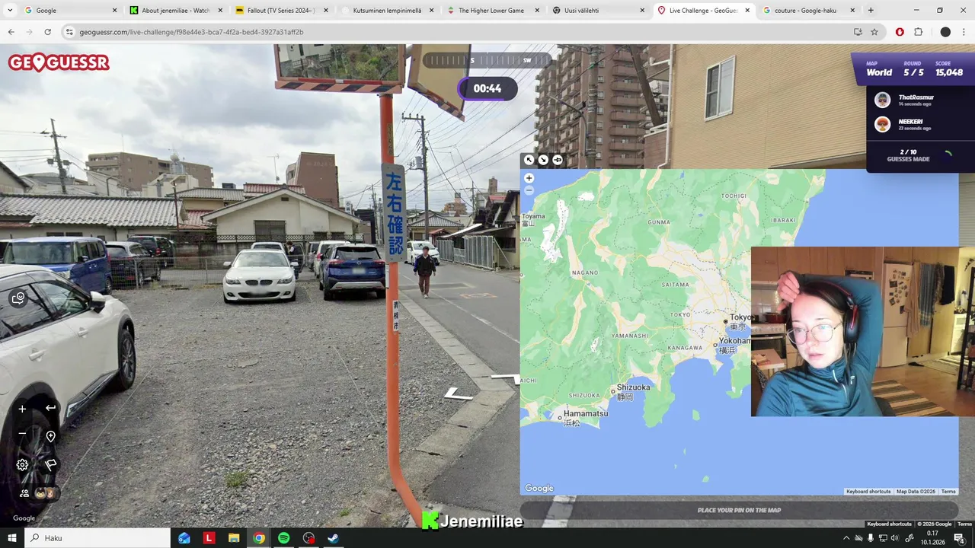Open Steam from the taskbar
Screen dimensions: 975x548
point(333,538)
